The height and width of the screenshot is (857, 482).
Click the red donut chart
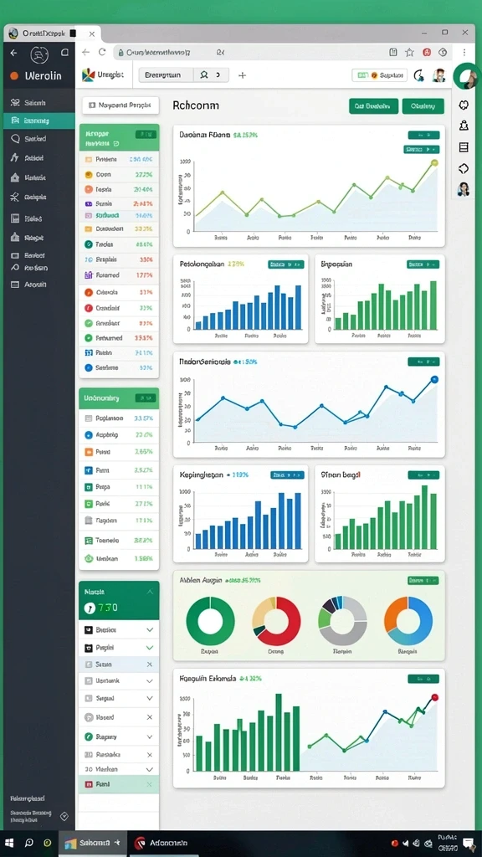coord(276,621)
